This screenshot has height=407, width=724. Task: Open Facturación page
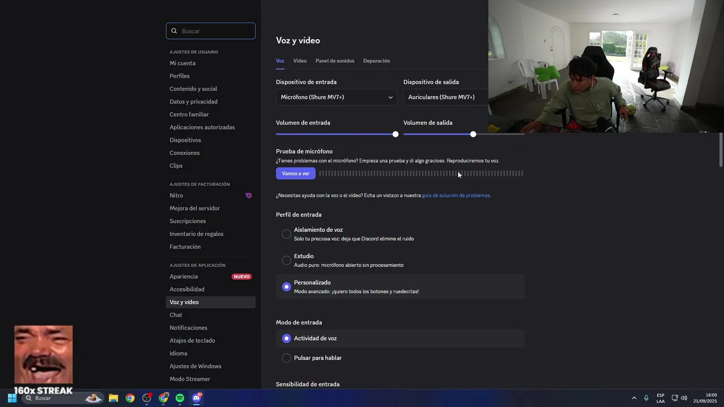point(210,246)
